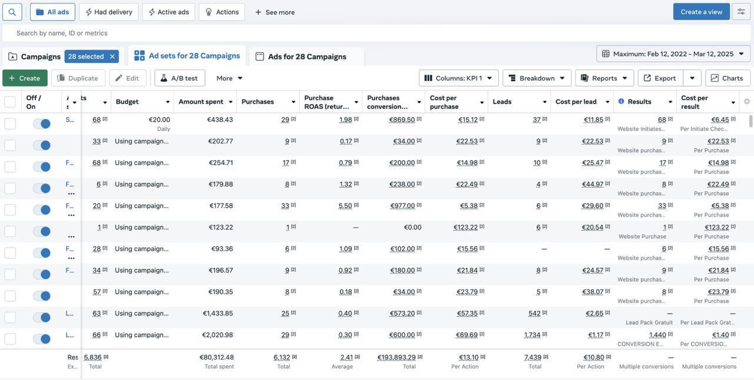The width and height of the screenshot is (754, 380).
Task: Open the ellipsis menu in the €123.22 row
Action: pos(71,236)
